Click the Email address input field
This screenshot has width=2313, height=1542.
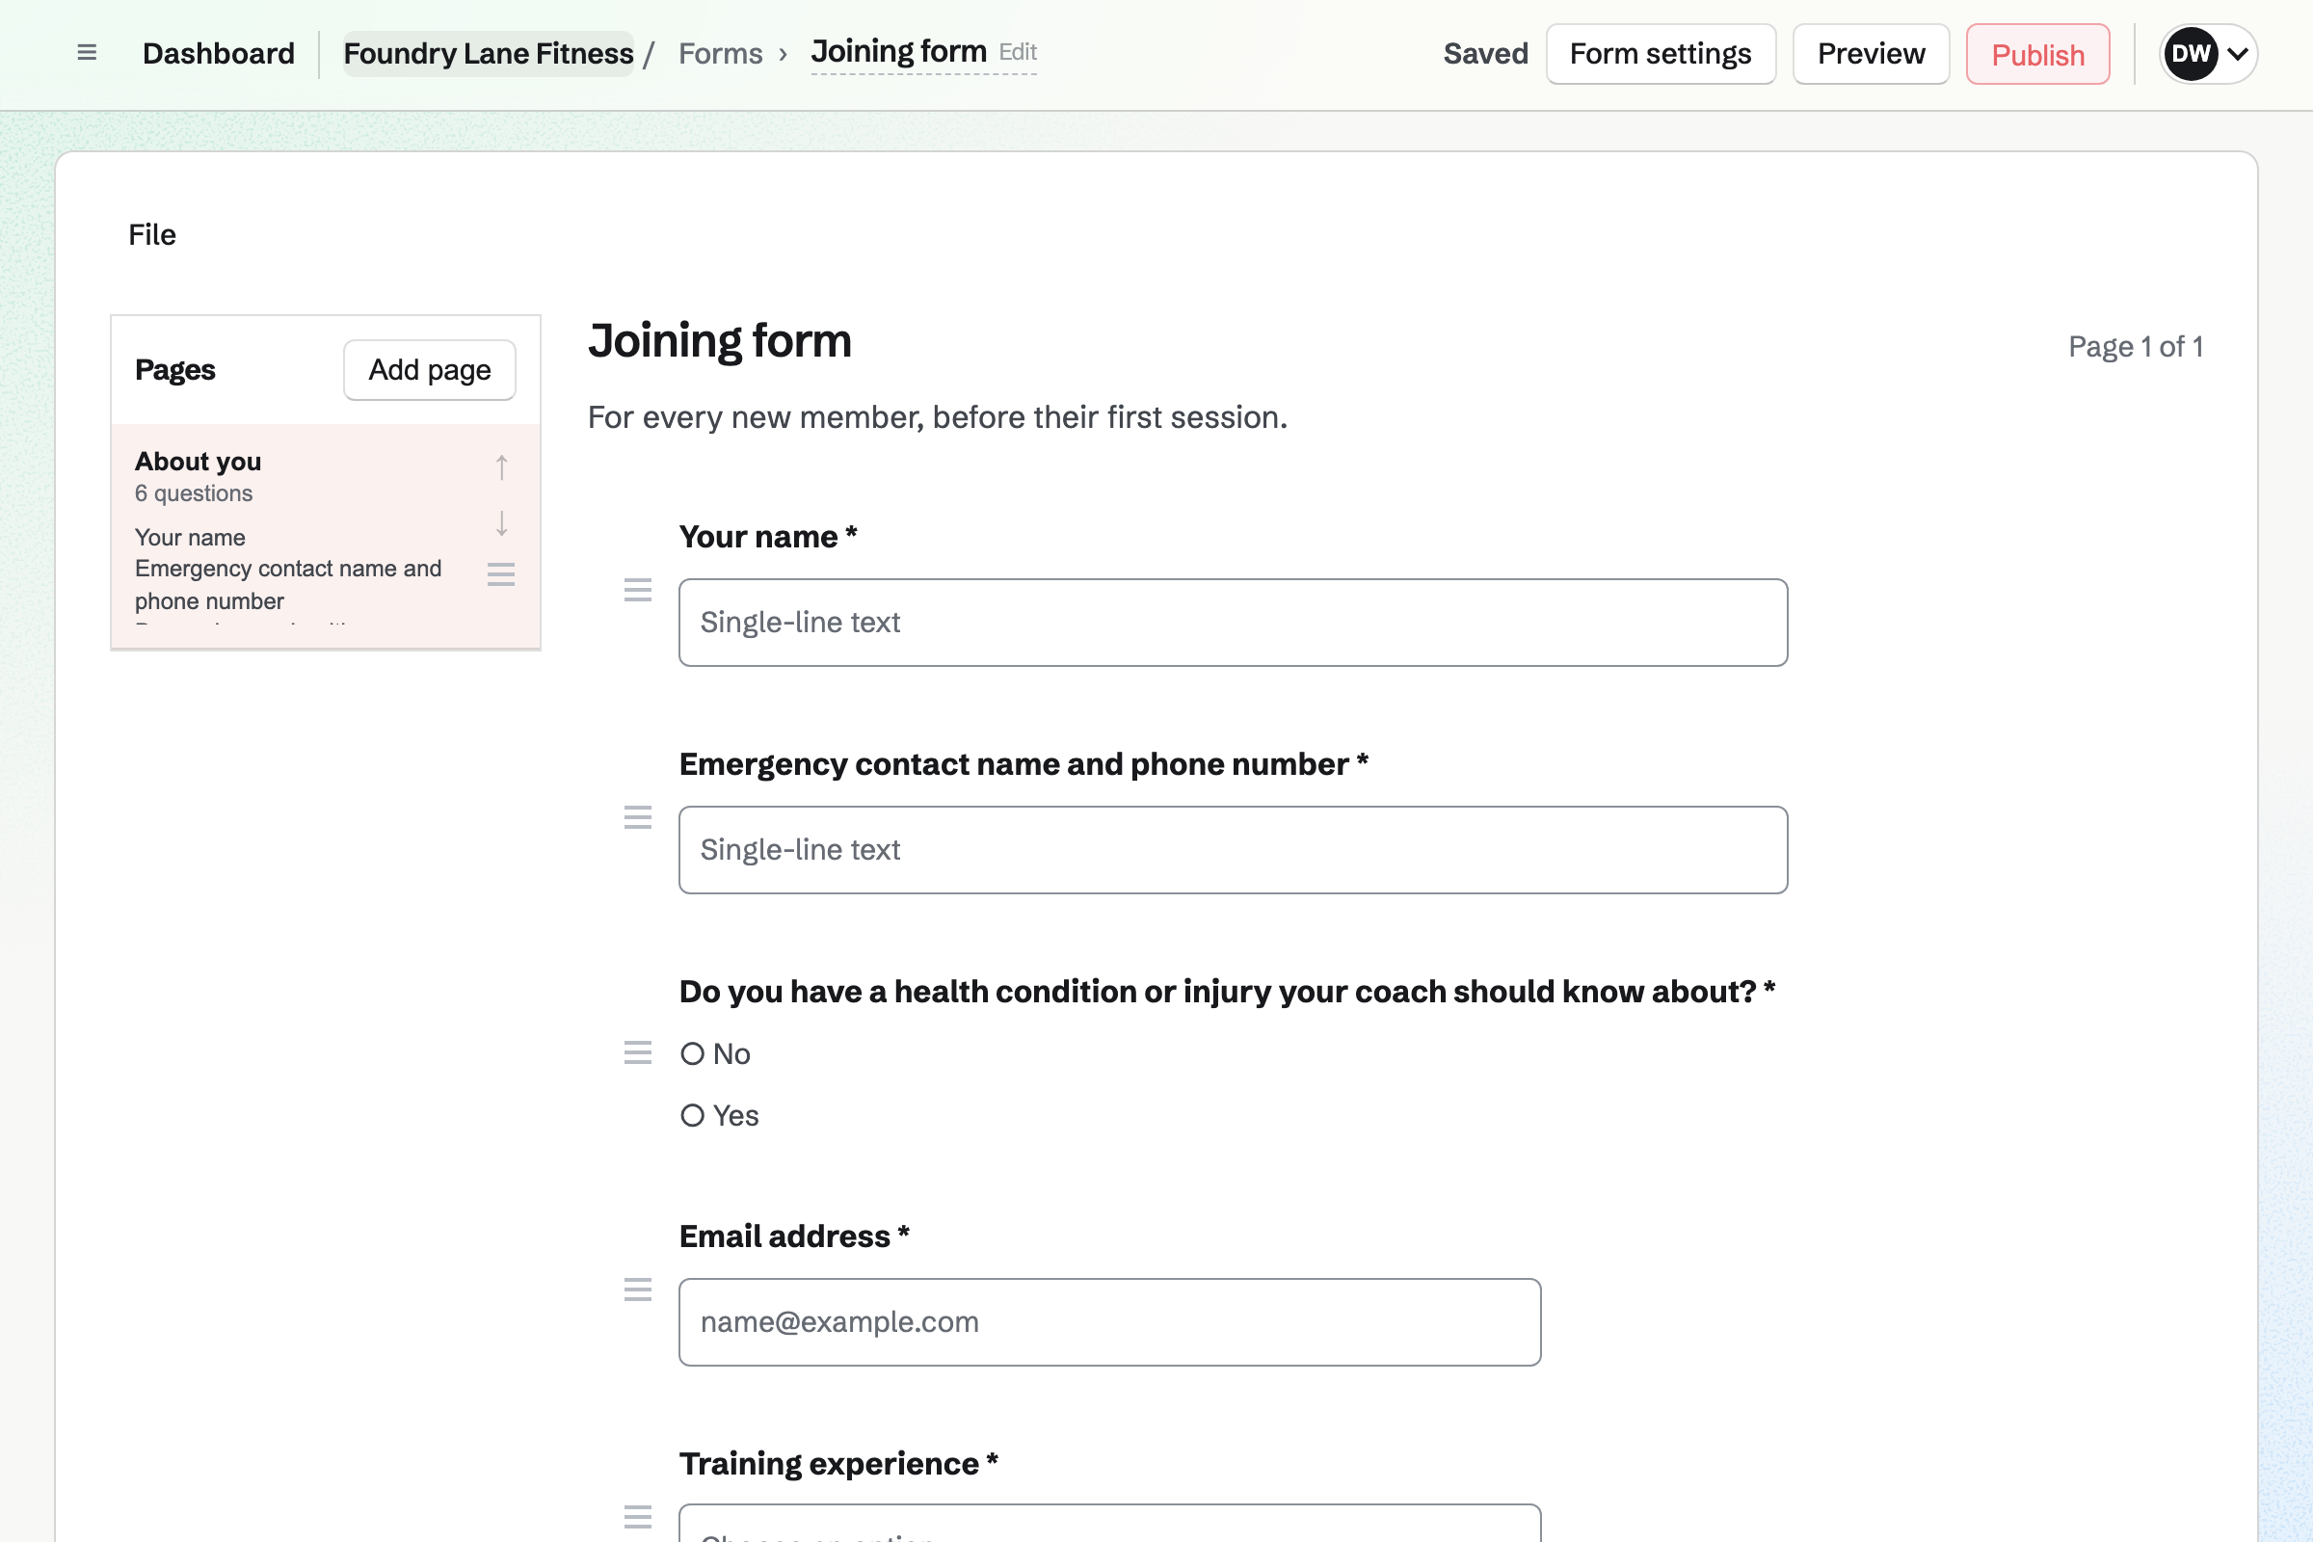click(1109, 1321)
